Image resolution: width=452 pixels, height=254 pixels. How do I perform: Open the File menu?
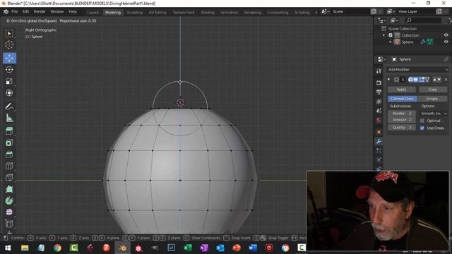coord(14,11)
